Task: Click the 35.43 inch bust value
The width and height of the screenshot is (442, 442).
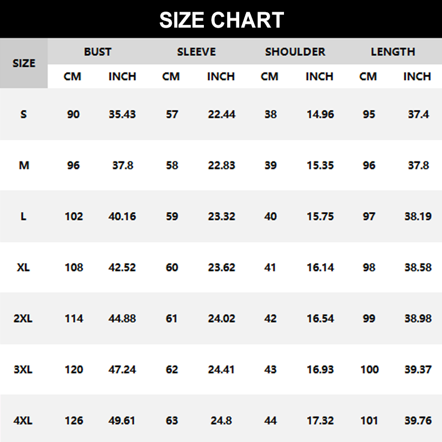Action: [122, 114]
